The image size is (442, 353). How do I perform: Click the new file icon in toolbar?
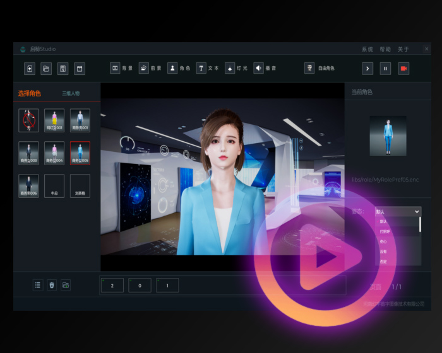29,68
